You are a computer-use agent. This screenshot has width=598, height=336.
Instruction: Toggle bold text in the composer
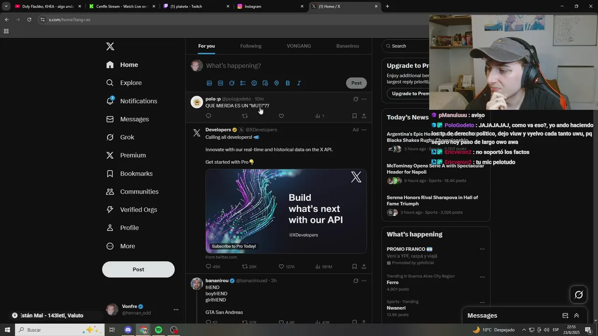pyautogui.click(x=288, y=83)
